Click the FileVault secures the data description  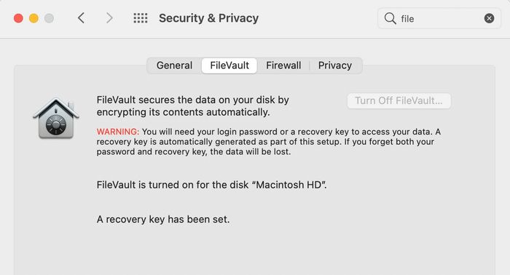[x=192, y=105]
